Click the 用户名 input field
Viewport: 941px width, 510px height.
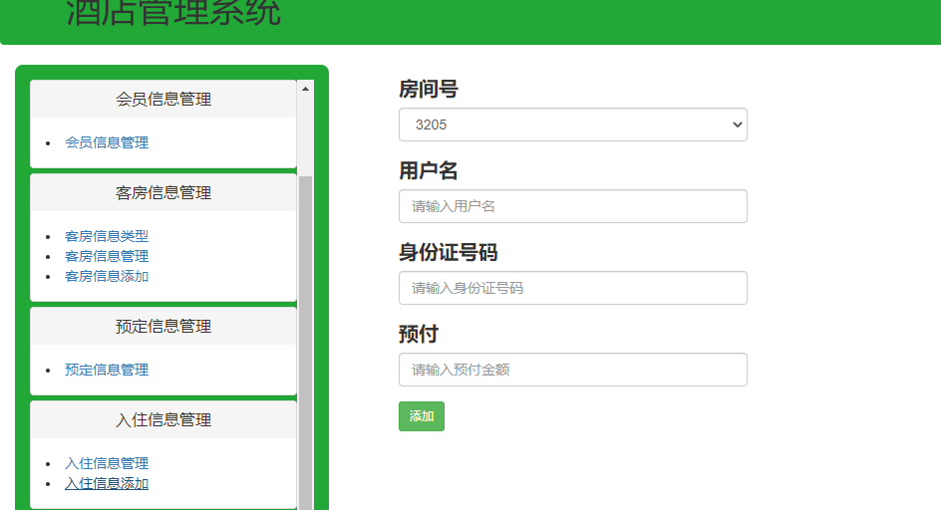tap(572, 206)
